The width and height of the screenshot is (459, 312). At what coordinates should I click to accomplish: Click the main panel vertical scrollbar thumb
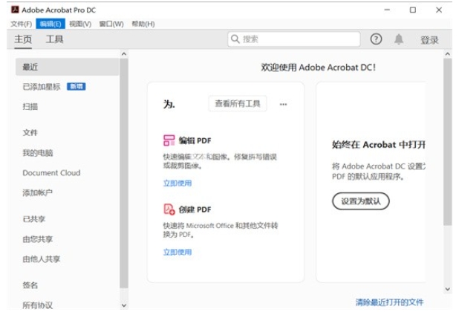click(x=447, y=142)
